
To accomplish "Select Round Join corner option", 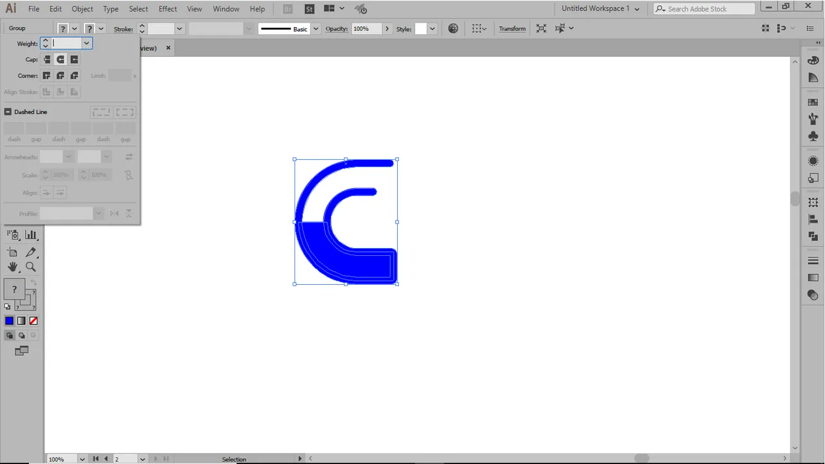I will (61, 75).
